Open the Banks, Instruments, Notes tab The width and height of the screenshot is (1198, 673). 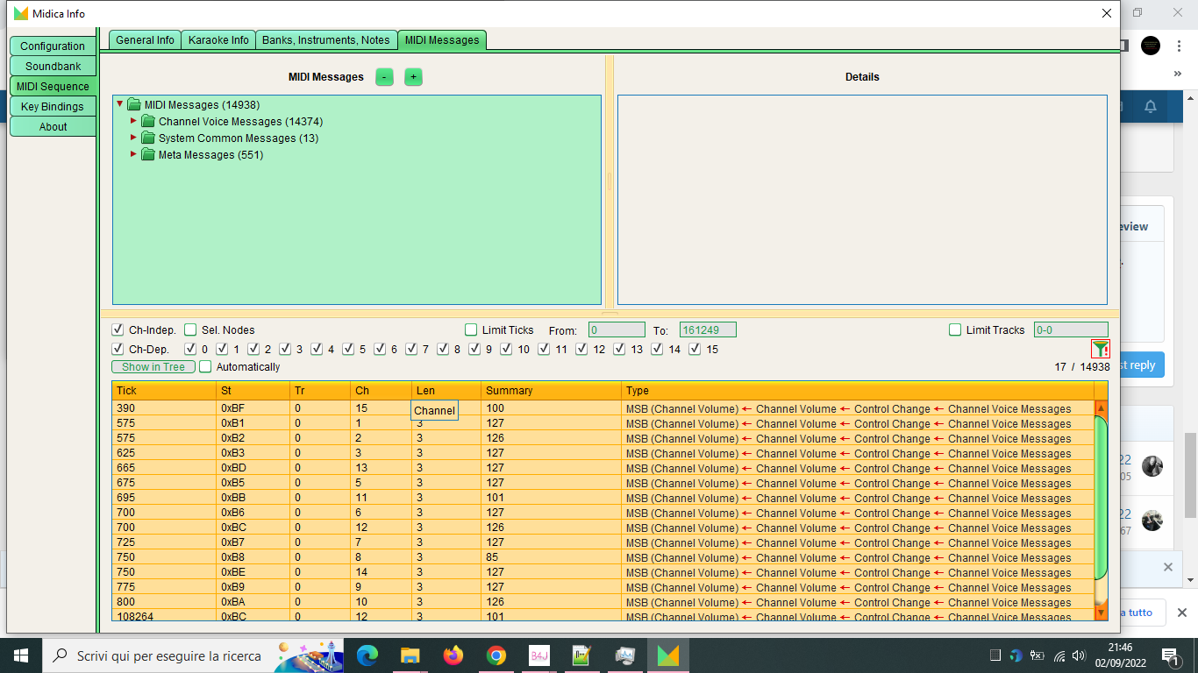click(x=325, y=40)
